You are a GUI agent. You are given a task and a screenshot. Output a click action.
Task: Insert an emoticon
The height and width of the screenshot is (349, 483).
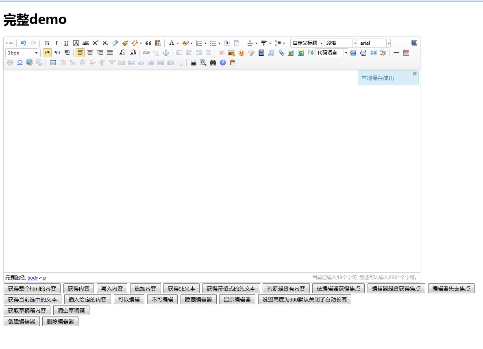point(241,53)
